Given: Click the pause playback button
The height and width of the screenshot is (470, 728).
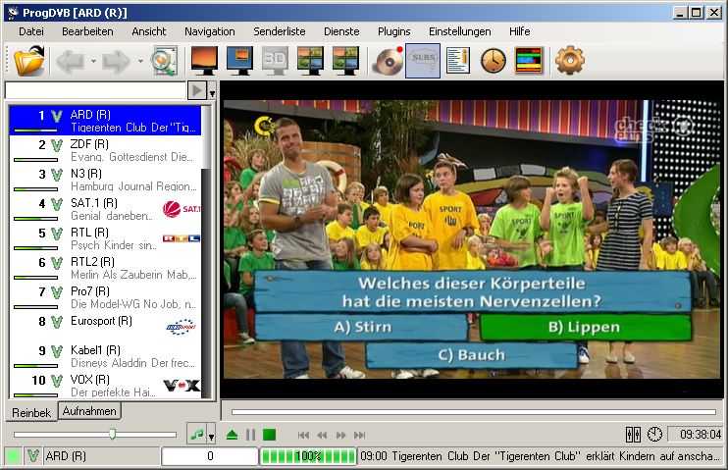Looking at the screenshot, I should click(250, 435).
